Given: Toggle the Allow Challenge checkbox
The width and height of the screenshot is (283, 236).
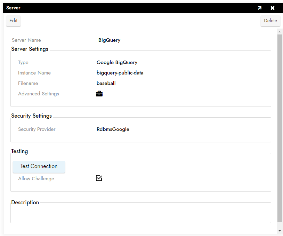Looking at the screenshot, I should click(99, 178).
